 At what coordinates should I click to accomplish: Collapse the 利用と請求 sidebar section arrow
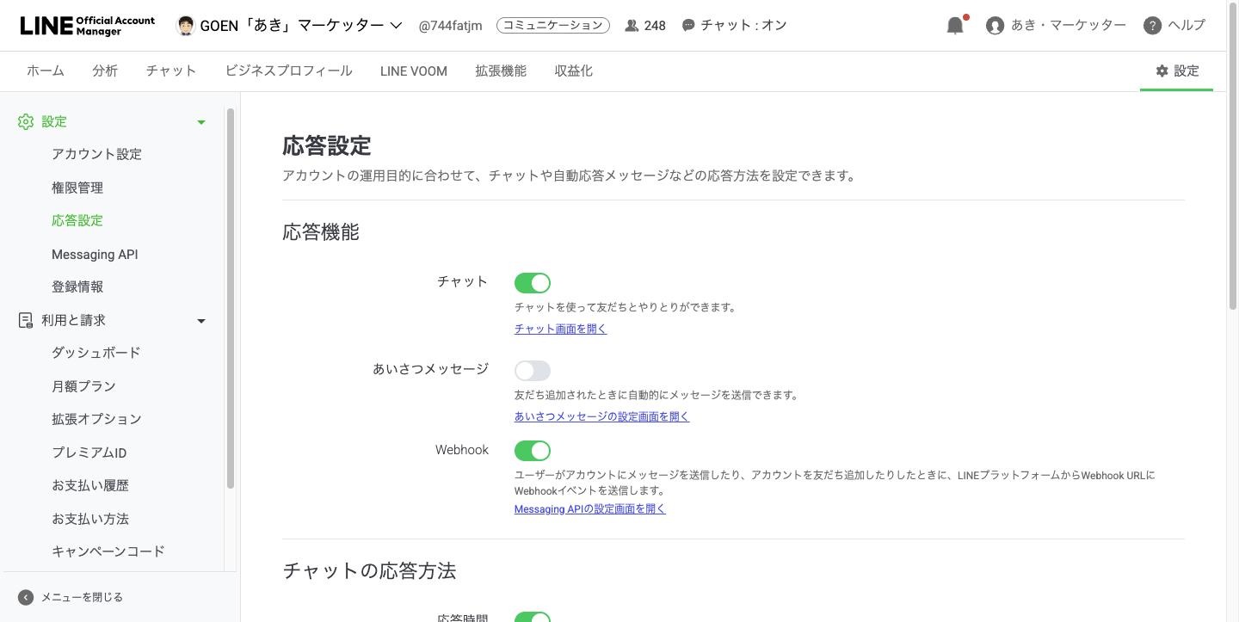tap(201, 321)
